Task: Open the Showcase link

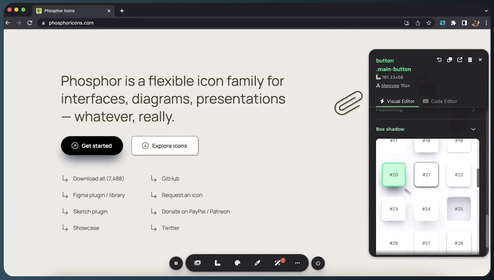Action: pyautogui.click(x=86, y=228)
